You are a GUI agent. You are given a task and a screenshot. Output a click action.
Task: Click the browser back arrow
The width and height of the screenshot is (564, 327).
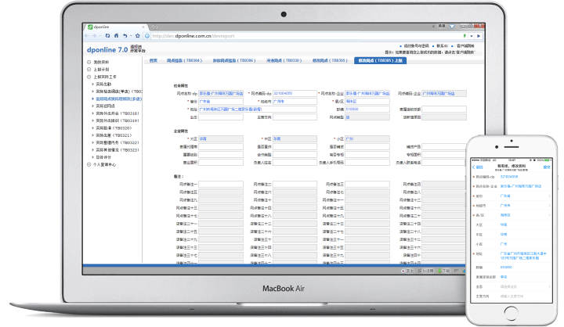point(87,35)
